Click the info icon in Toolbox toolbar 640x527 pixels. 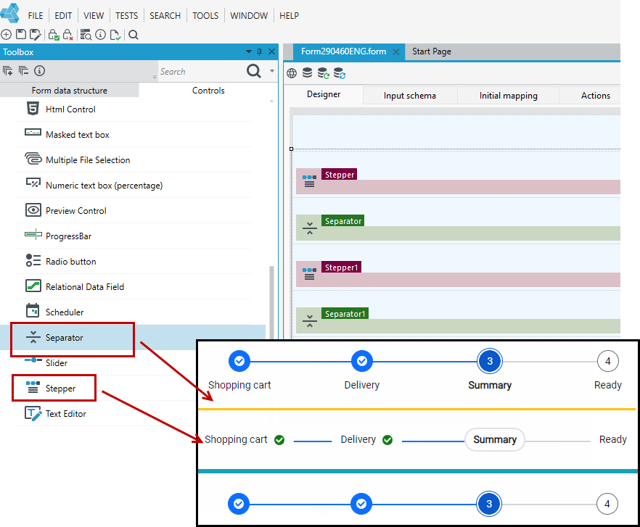tap(40, 71)
